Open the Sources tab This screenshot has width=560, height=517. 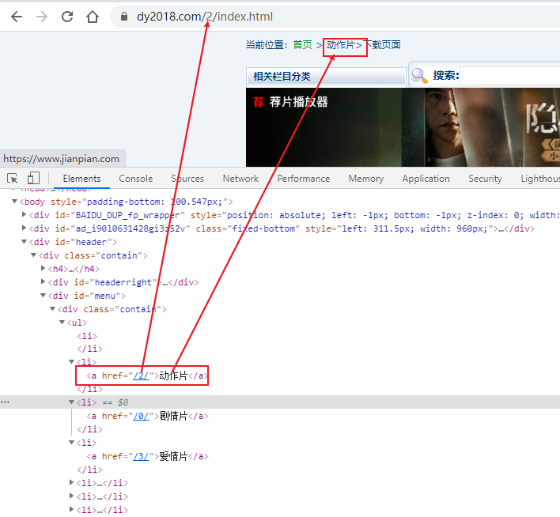pos(187,179)
